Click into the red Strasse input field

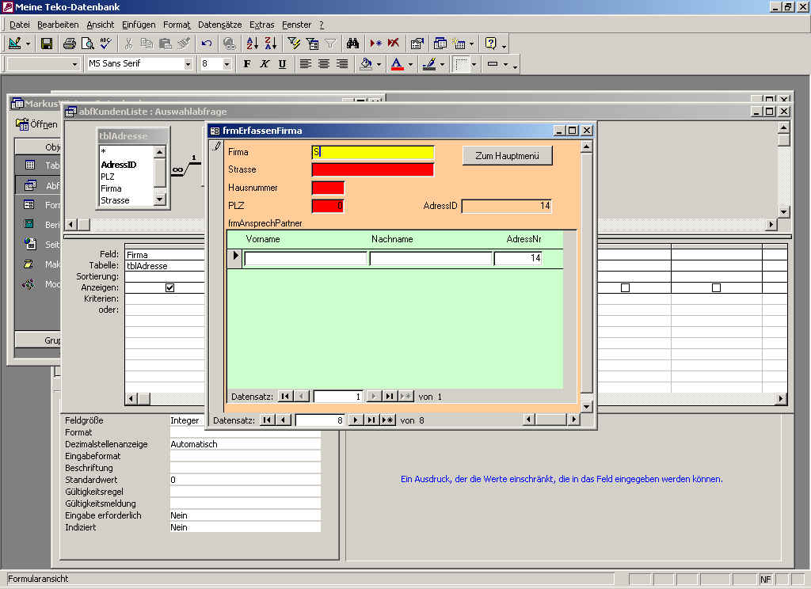372,169
